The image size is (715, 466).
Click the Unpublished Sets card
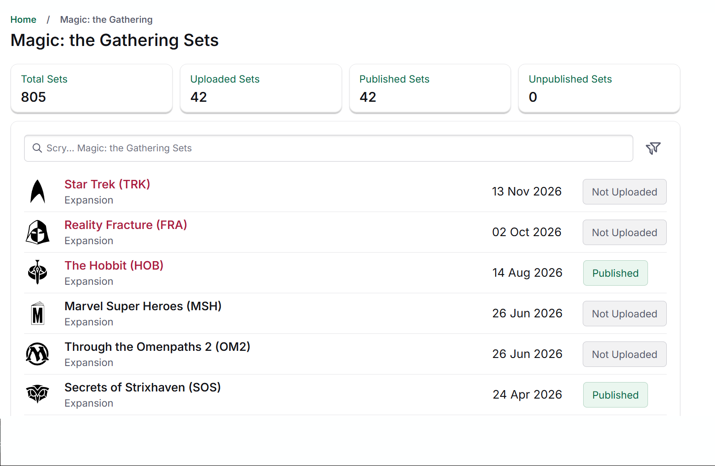(x=599, y=88)
